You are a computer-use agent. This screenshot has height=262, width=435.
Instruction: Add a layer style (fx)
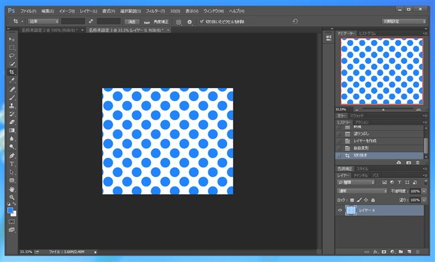pos(376,252)
